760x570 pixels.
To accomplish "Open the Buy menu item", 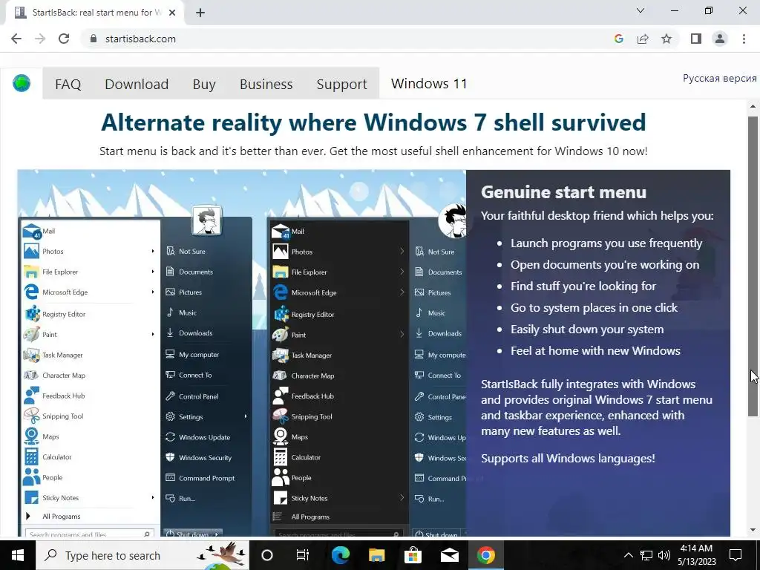I will (204, 84).
